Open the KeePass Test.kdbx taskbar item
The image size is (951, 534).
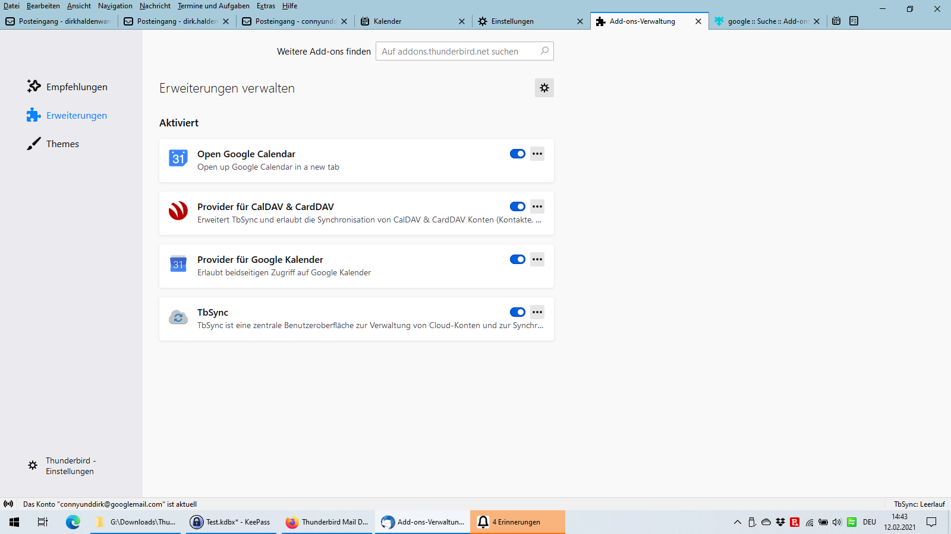(x=231, y=522)
